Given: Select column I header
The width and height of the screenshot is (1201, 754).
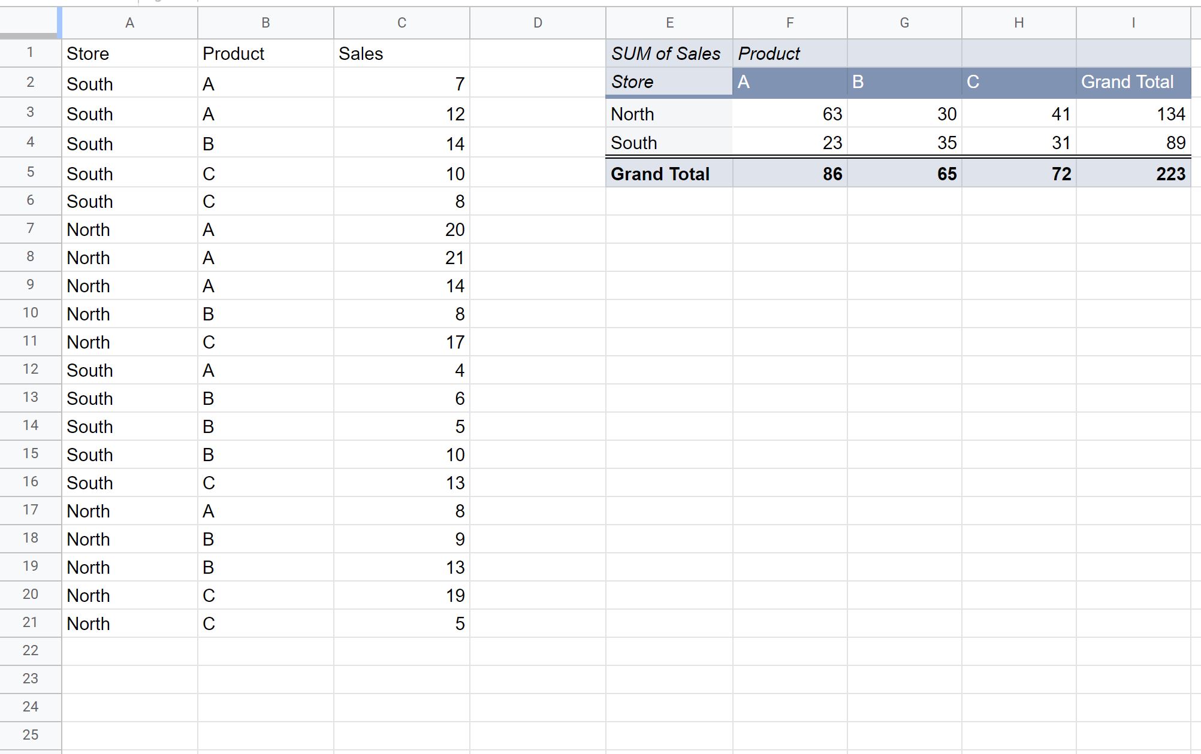Looking at the screenshot, I should click(x=1133, y=23).
